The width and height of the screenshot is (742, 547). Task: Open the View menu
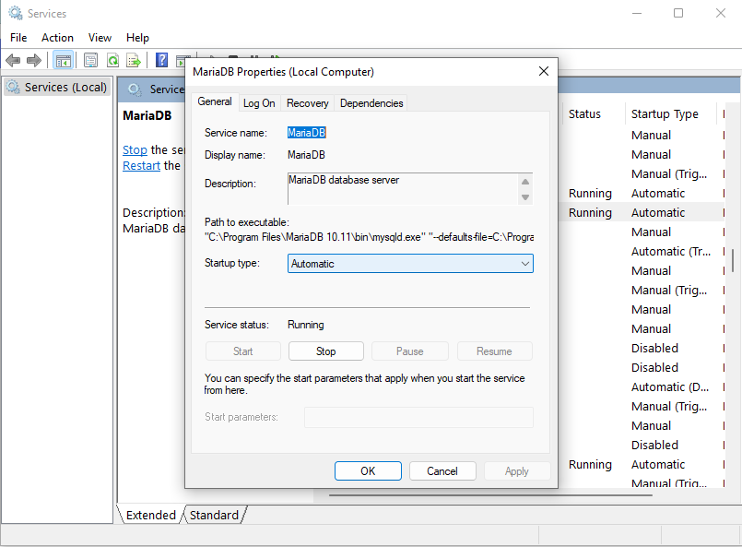tap(100, 38)
